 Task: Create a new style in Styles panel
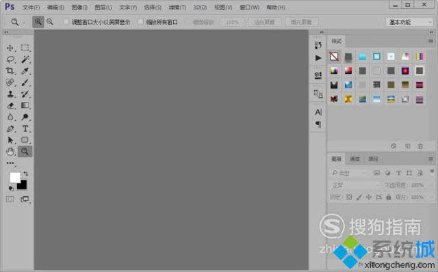tap(408, 146)
